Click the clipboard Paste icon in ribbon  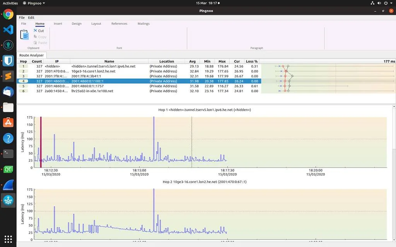pos(24,34)
